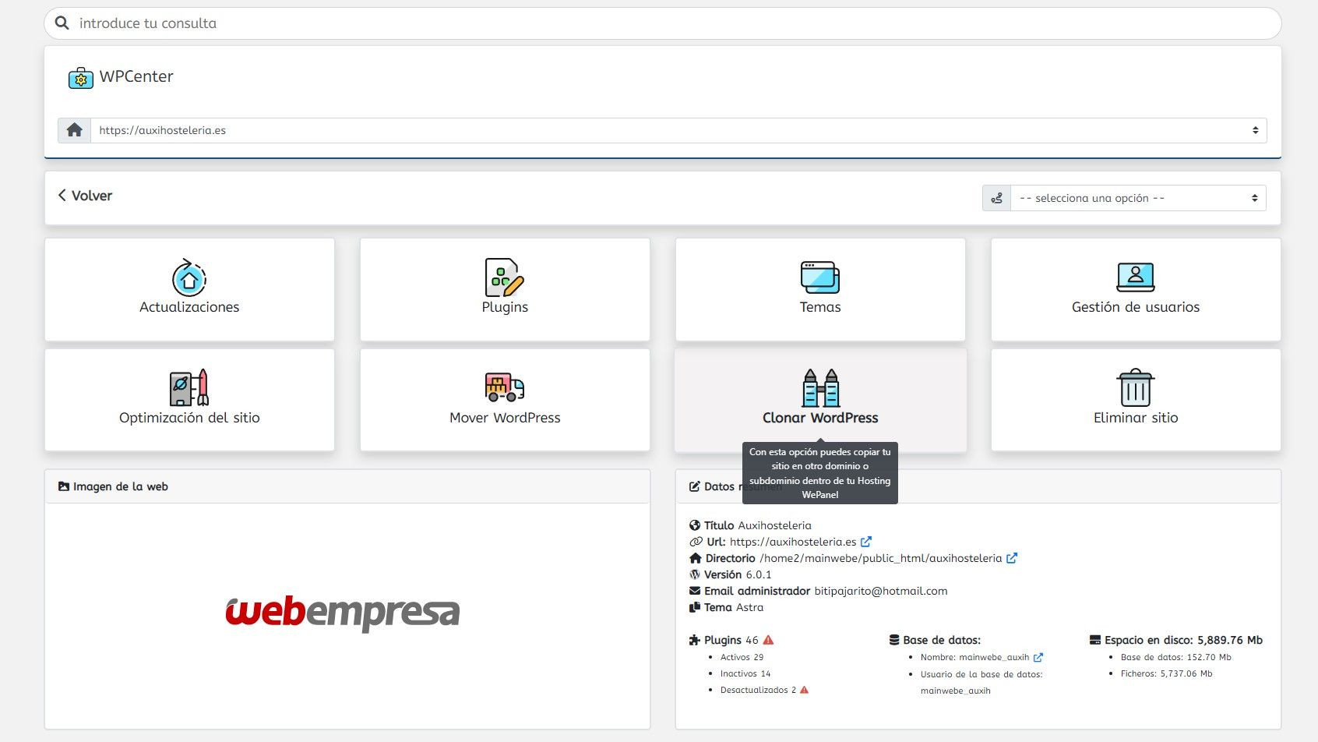Open the Actualizaciones card

[x=189, y=289]
